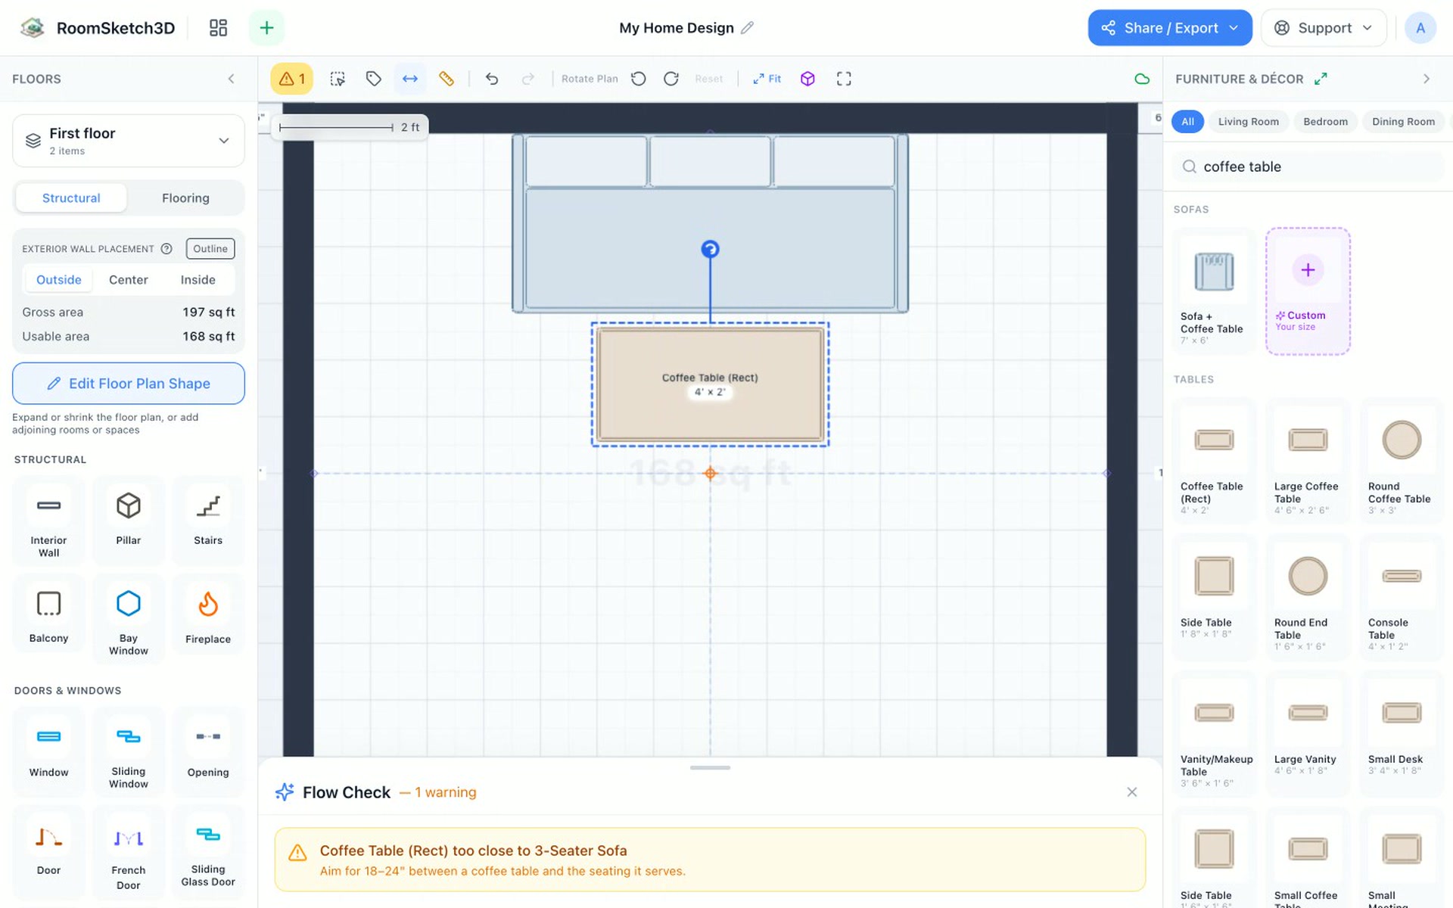Collapse the Furniture & Décor panel chevron

[x=1427, y=79]
